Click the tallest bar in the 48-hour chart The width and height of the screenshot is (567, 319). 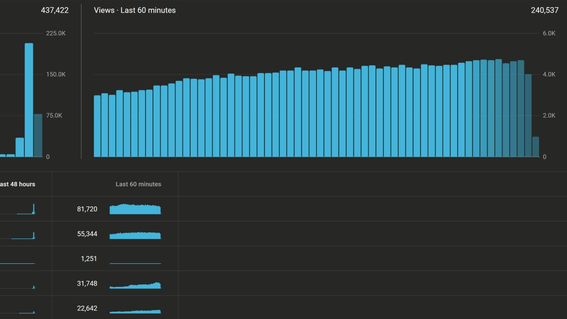tap(29, 100)
